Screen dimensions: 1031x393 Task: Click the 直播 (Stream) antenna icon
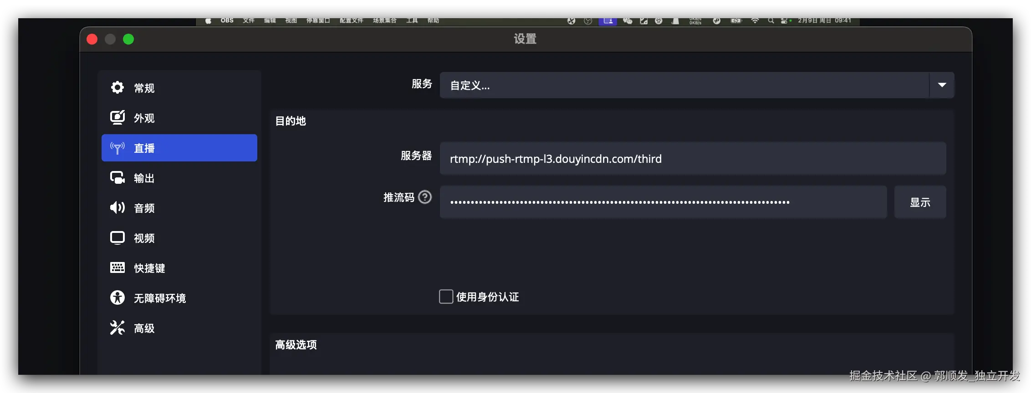(117, 148)
